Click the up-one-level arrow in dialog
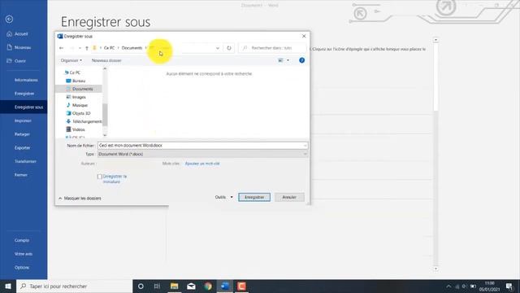This screenshot has height=293, width=520. point(87,48)
